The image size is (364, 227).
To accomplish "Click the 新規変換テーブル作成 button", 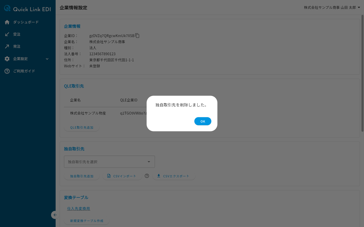I will [87, 221].
